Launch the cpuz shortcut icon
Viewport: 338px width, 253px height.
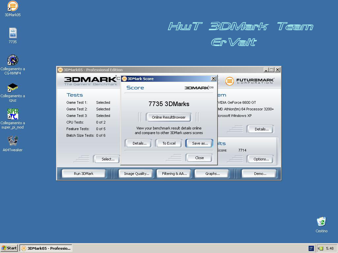pyautogui.click(x=13, y=88)
